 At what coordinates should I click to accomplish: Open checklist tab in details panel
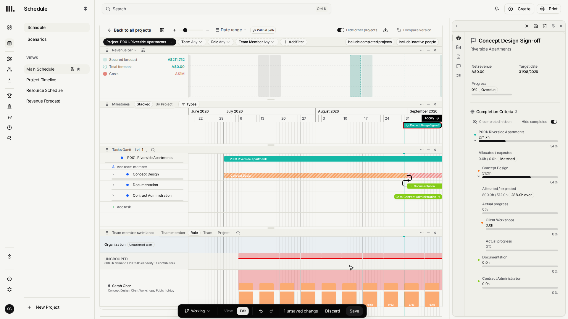[459, 76]
